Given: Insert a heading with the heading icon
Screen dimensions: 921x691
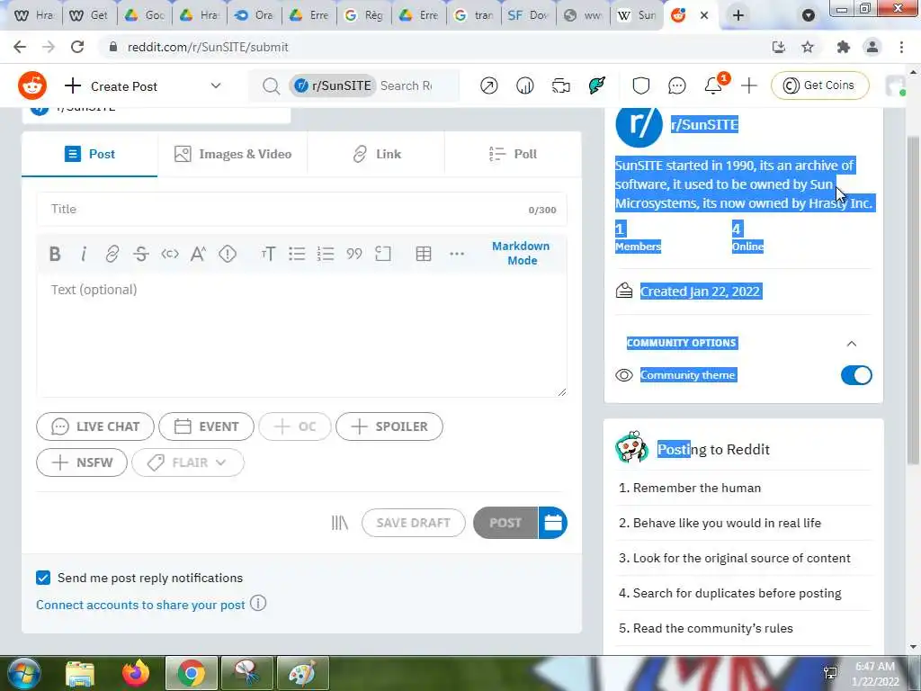Looking at the screenshot, I should tap(268, 254).
